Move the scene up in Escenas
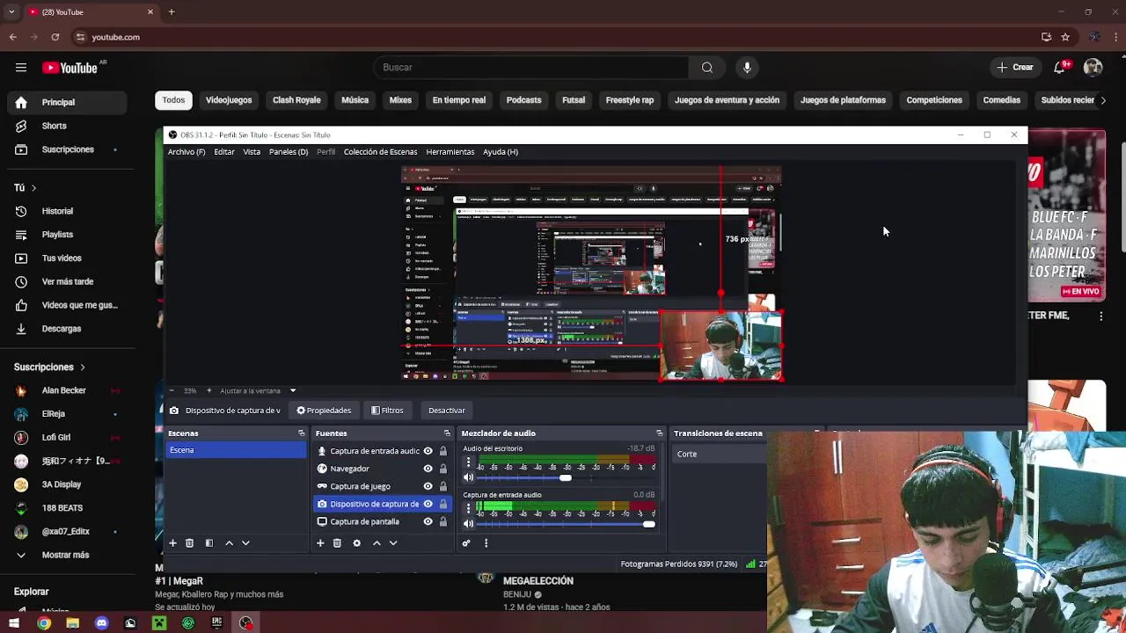Screen dimensions: 1126x633 click(229, 543)
